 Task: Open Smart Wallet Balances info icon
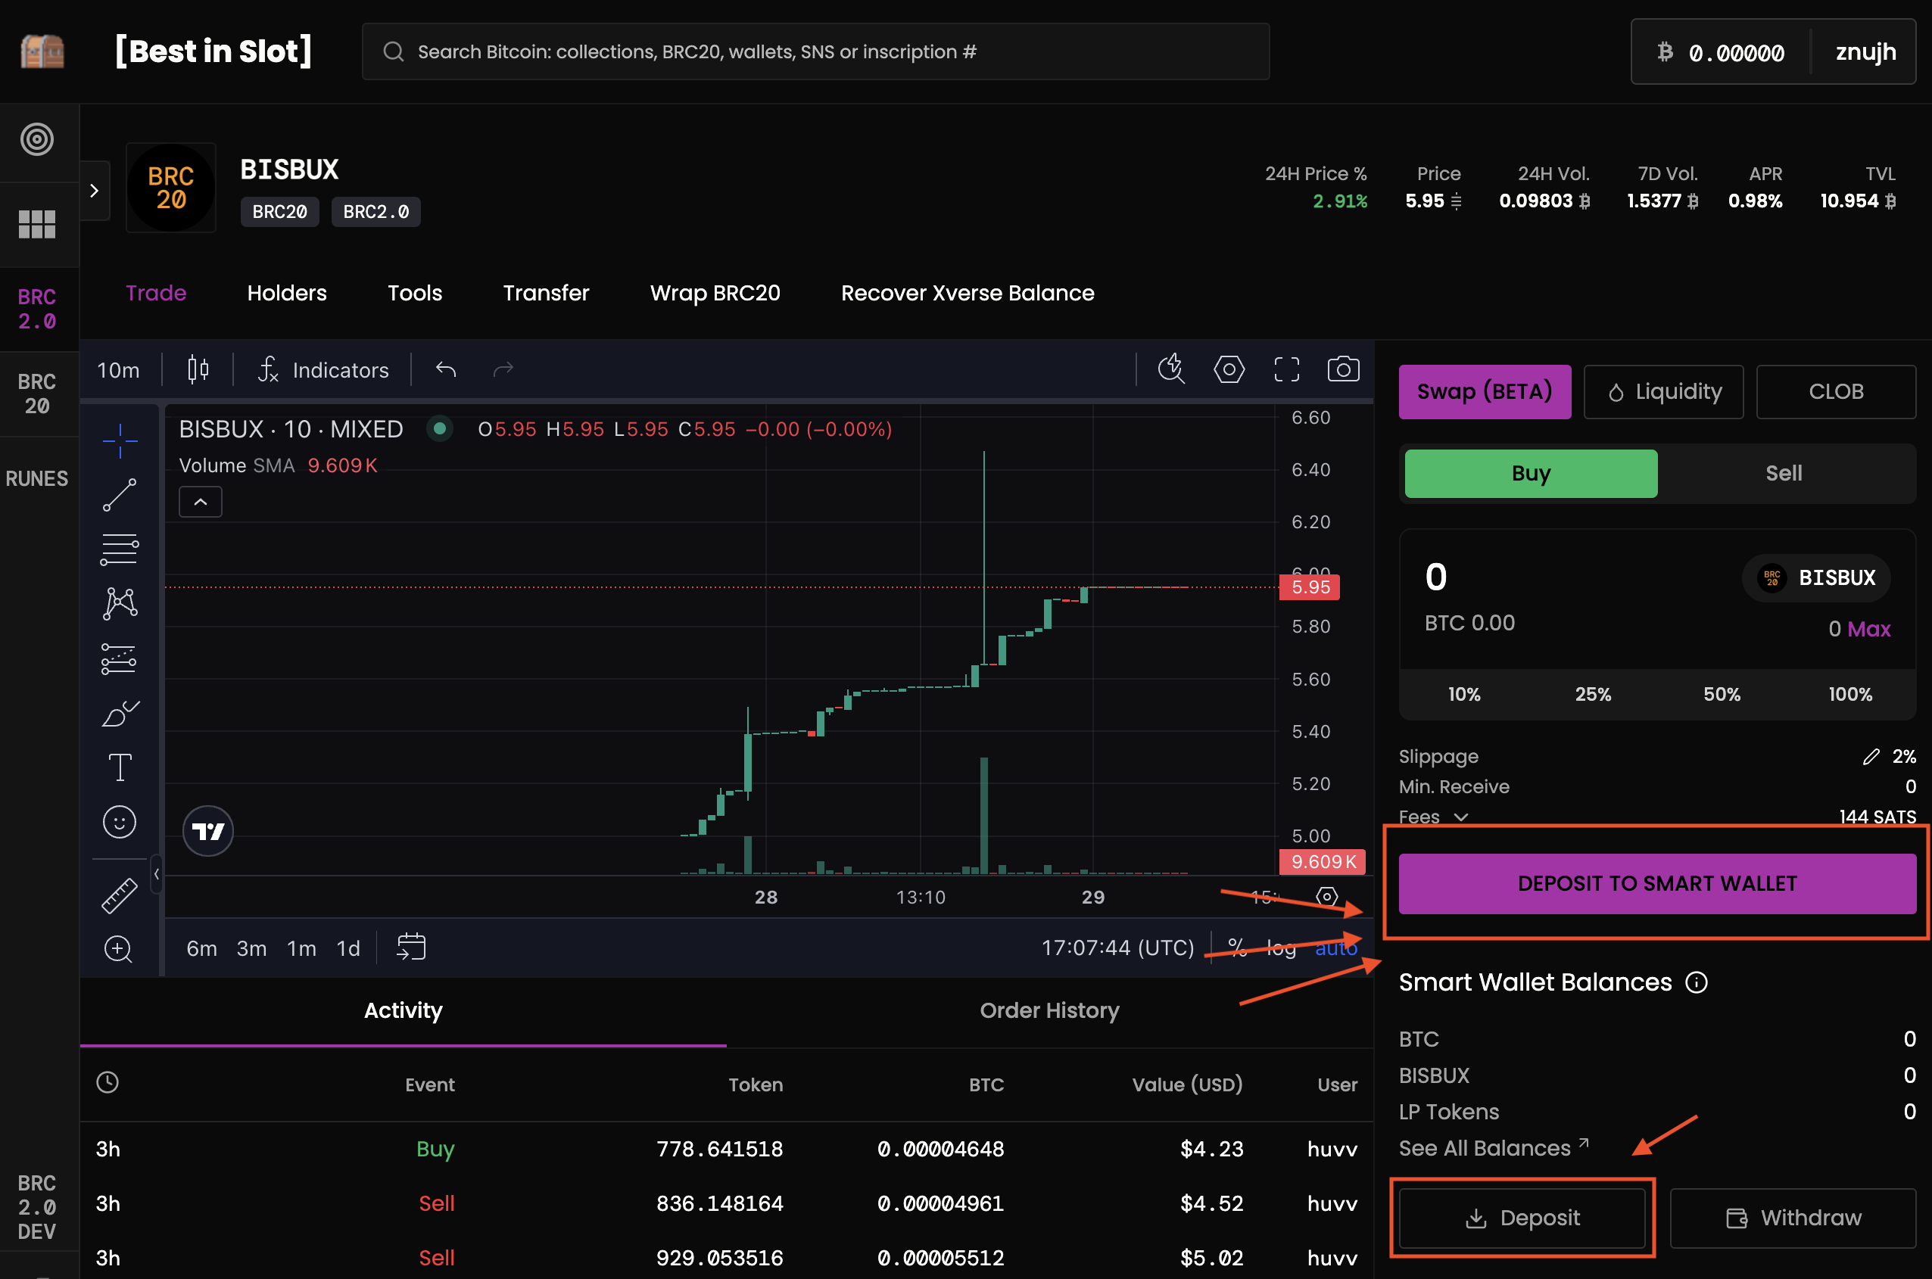click(1697, 982)
